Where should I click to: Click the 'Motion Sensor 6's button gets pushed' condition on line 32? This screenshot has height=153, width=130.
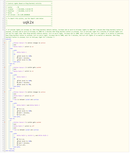(x=27, y=68)
